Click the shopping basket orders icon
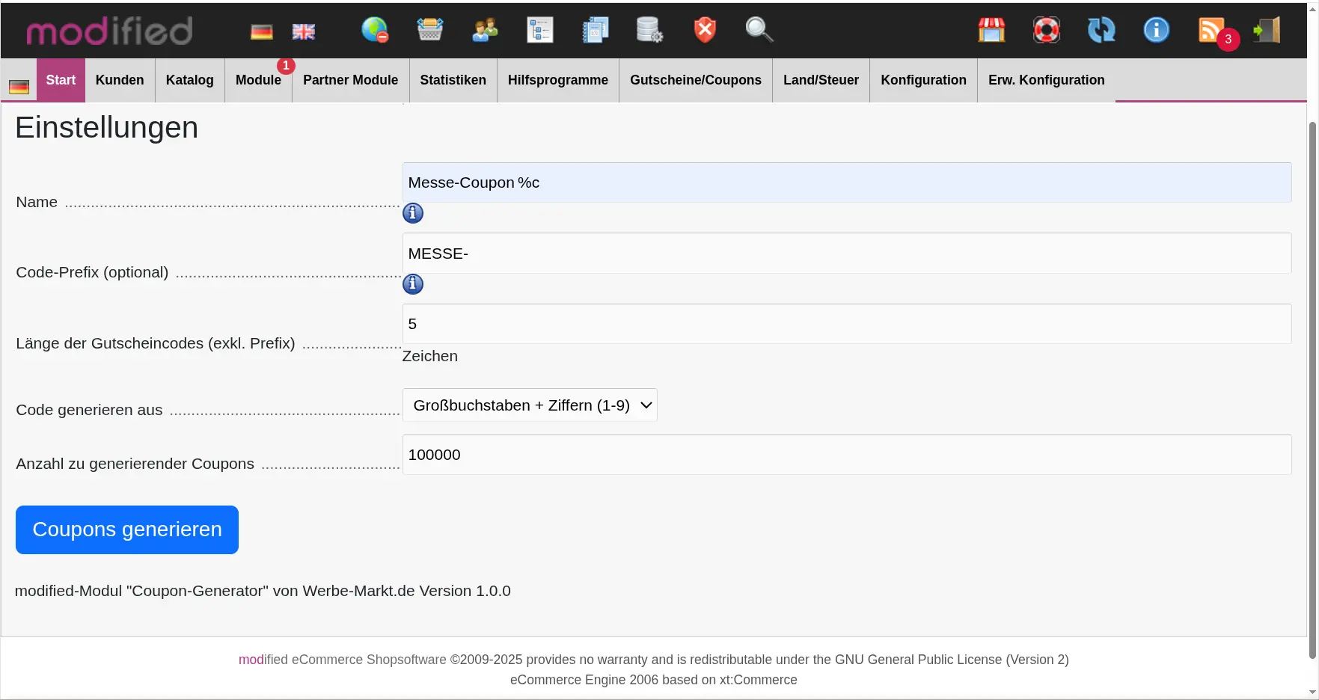Screen dimensions: 1319x700 (x=430, y=30)
